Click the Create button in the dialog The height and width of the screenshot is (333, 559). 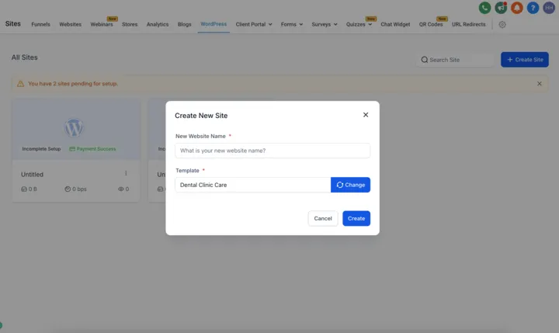pyautogui.click(x=356, y=218)
